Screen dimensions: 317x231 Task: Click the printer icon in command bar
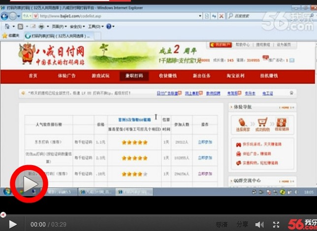41,27
